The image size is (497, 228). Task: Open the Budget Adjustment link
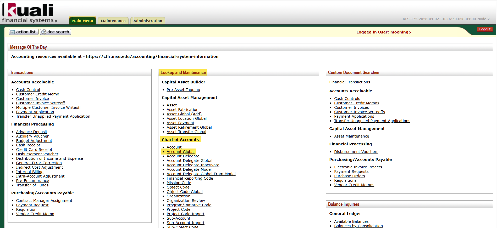click(x=34, y=141)
